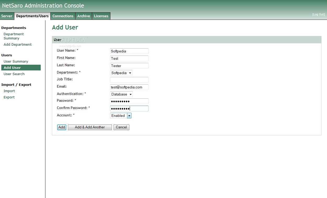Click the Confirm Password label

pos(73,108)
